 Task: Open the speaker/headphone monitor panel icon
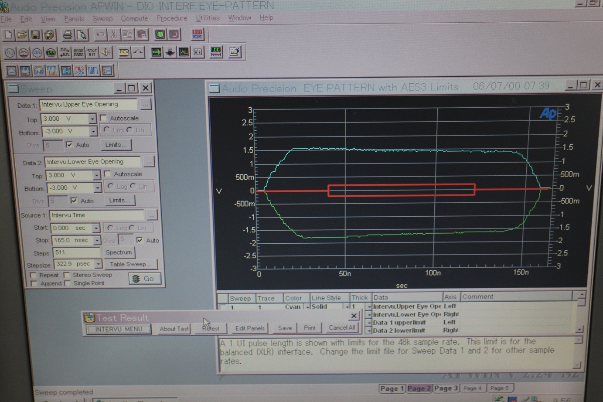point(106,53)
